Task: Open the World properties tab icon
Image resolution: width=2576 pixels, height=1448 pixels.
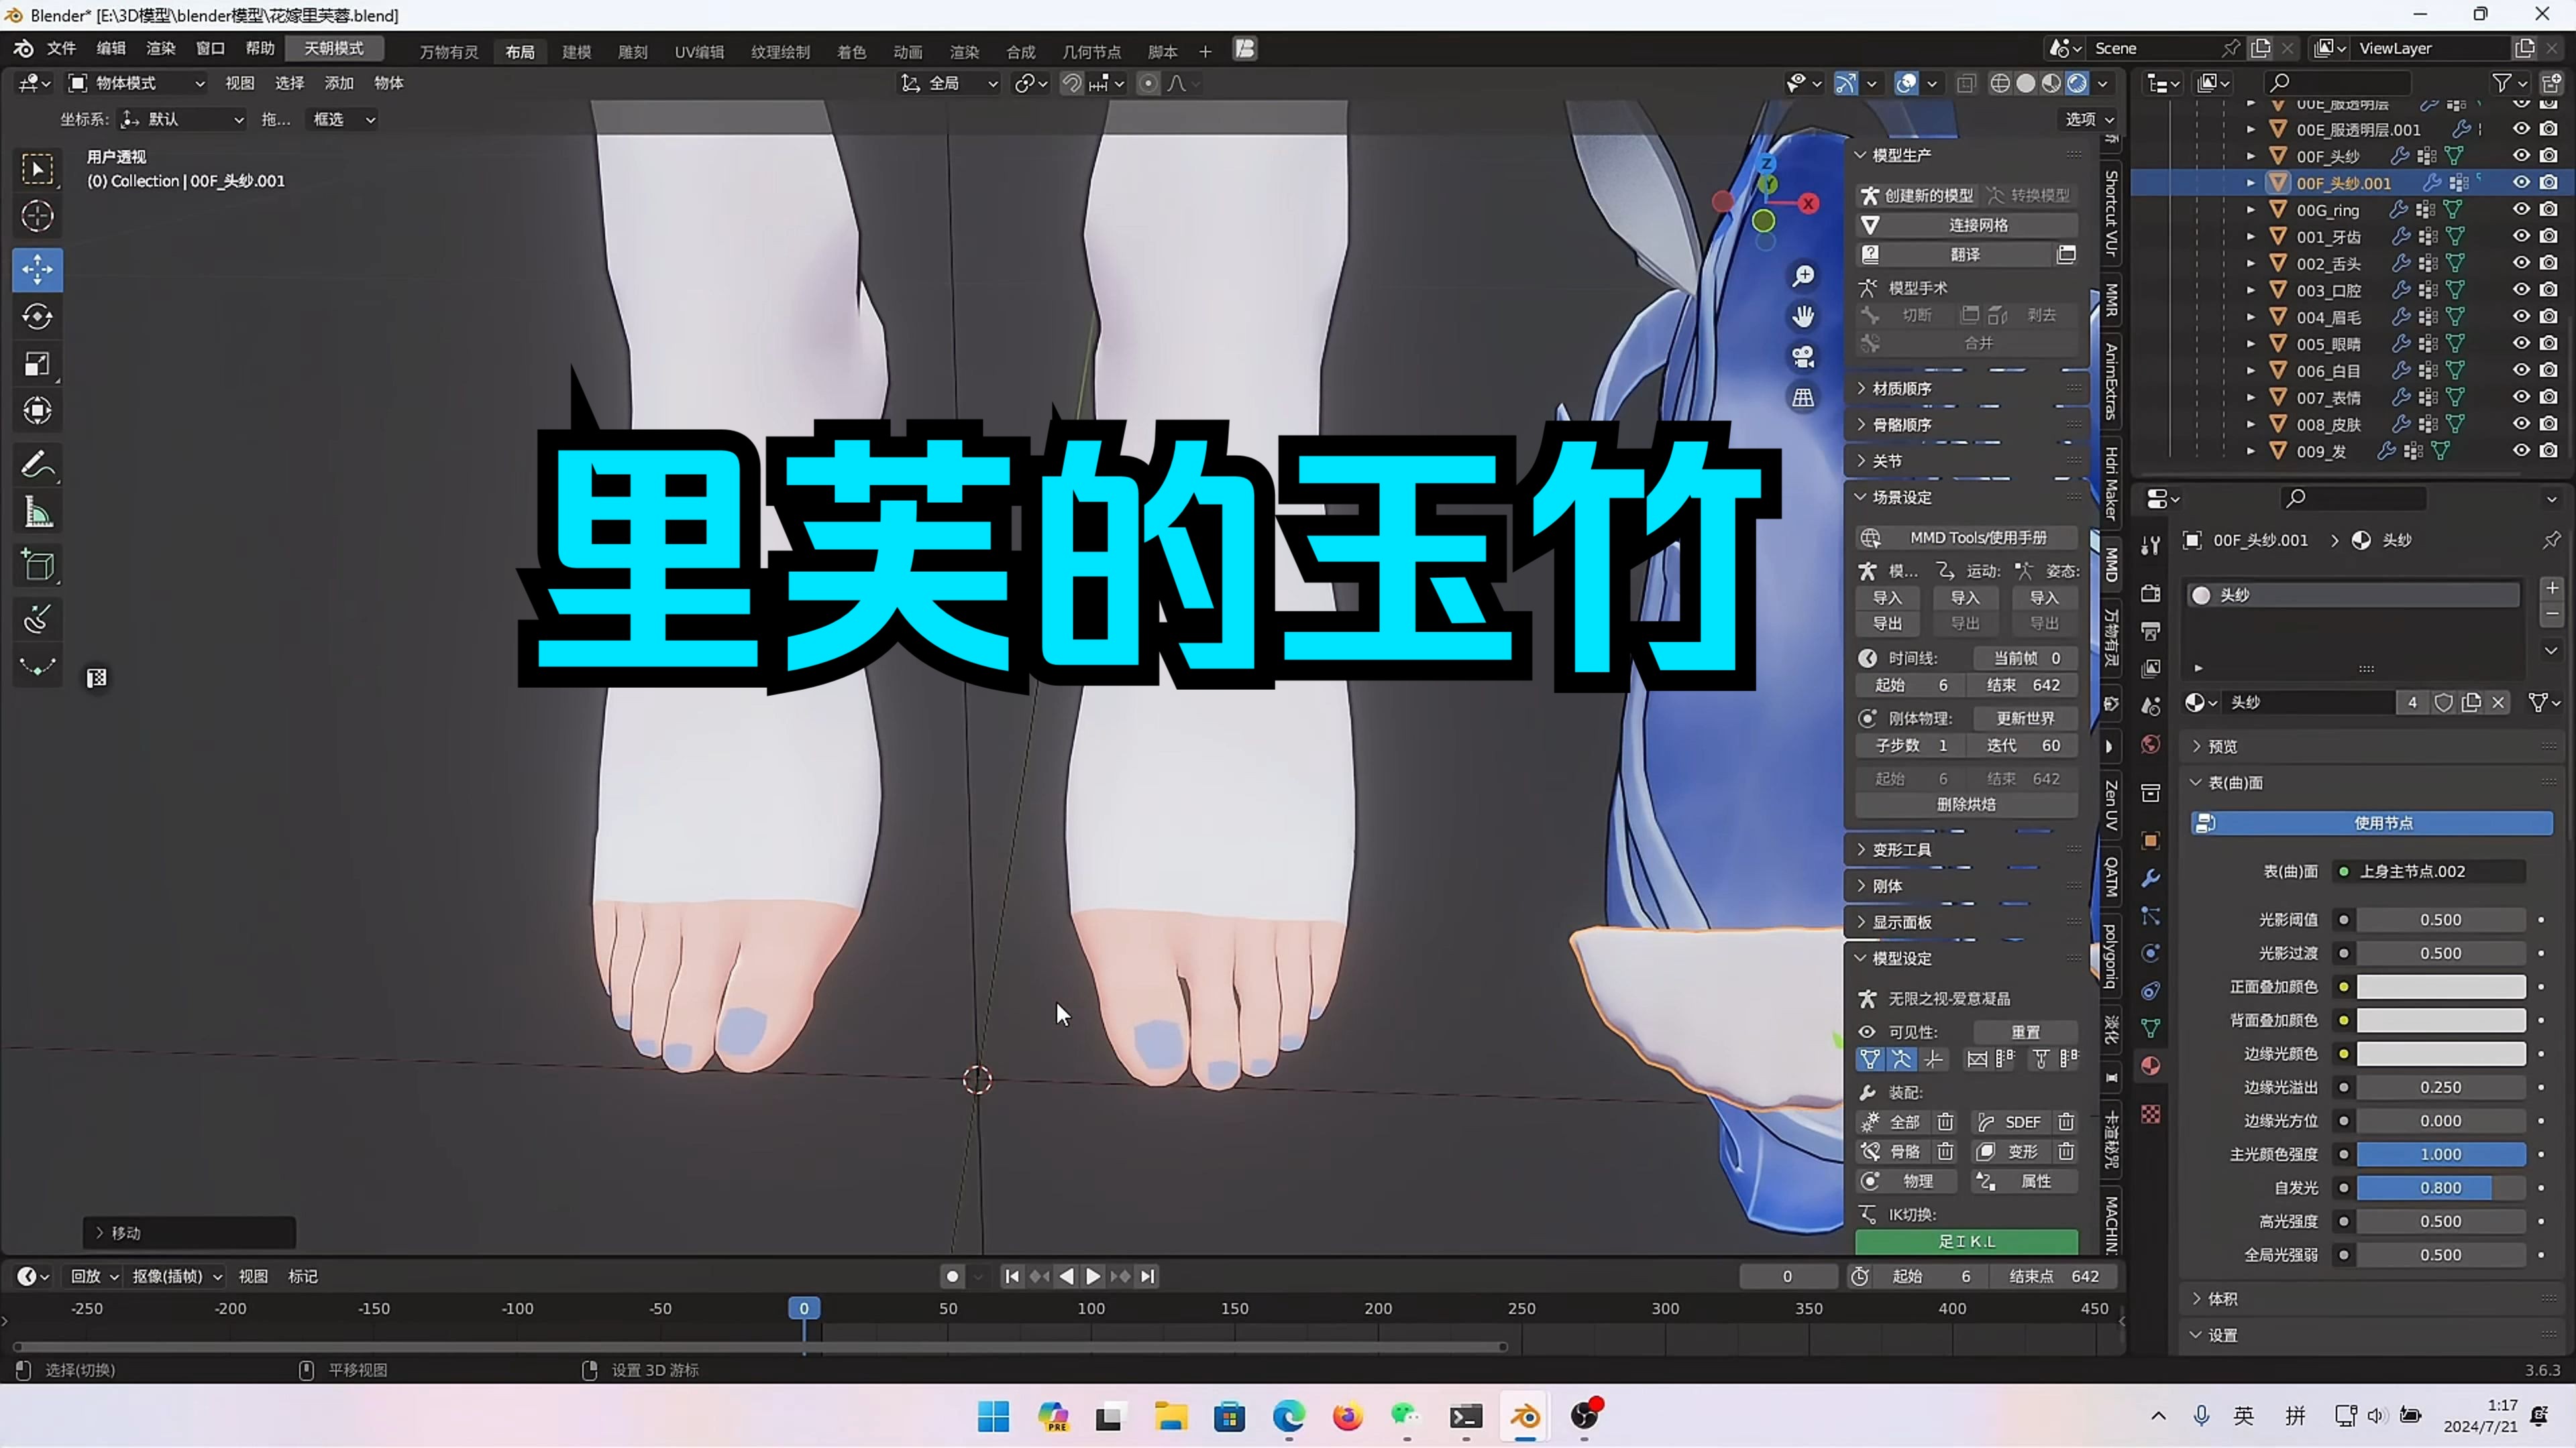Action: (x=2151, y=743)
